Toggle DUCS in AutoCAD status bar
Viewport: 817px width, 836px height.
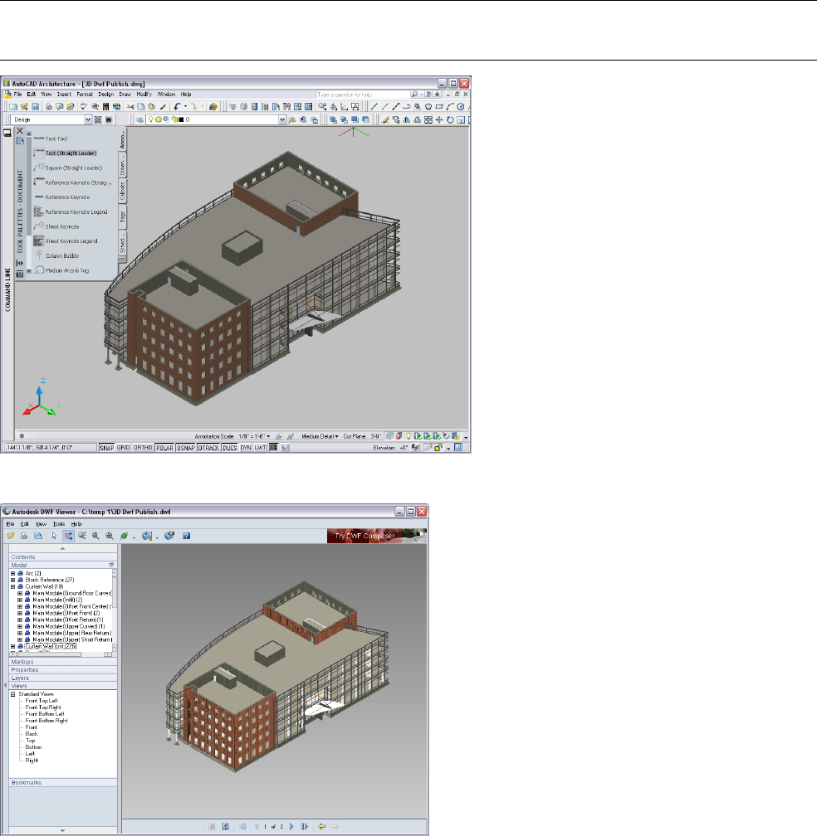[x=229, y=448]
